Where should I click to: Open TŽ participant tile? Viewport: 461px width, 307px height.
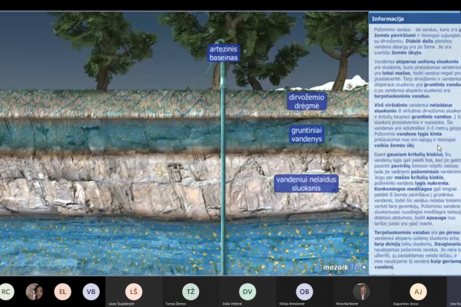tap(191, 292)
